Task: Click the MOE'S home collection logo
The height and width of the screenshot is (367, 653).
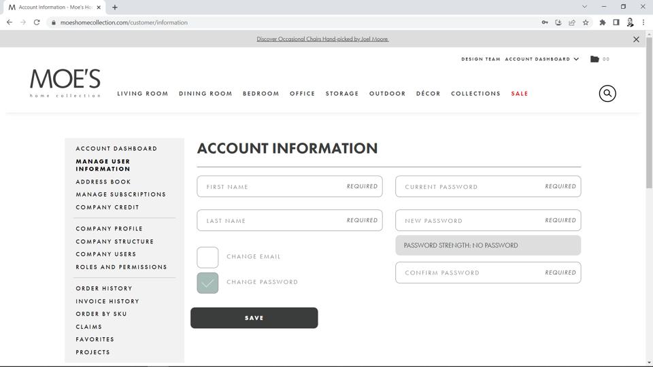Action: click(x=65, y=83)
